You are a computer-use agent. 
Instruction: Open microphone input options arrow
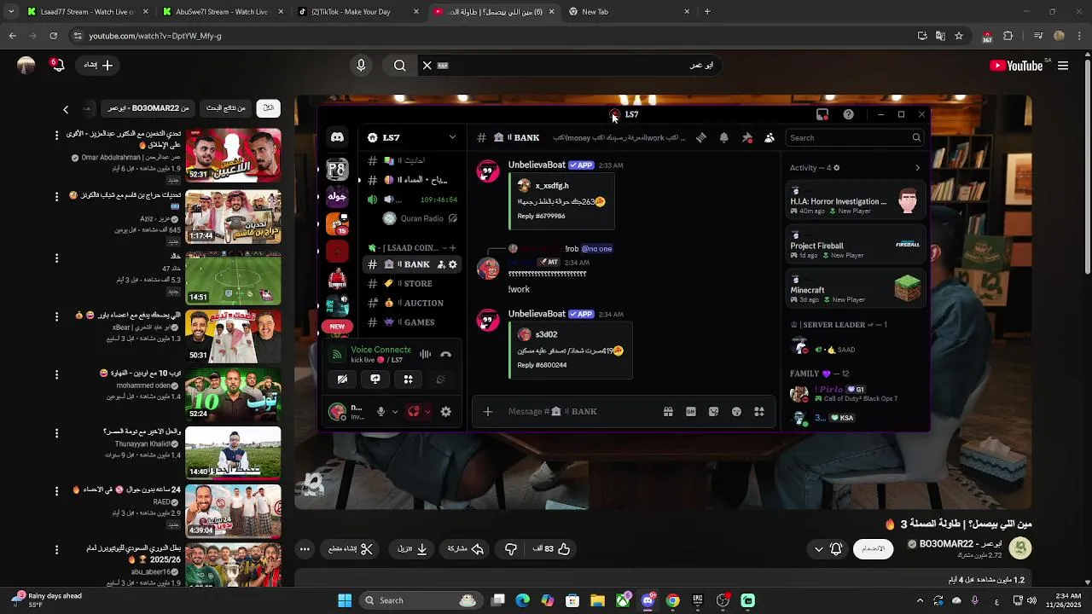coord(394,412)
